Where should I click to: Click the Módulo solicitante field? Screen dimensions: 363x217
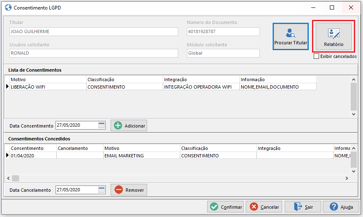pyautogui.click(x=223, y=53)
